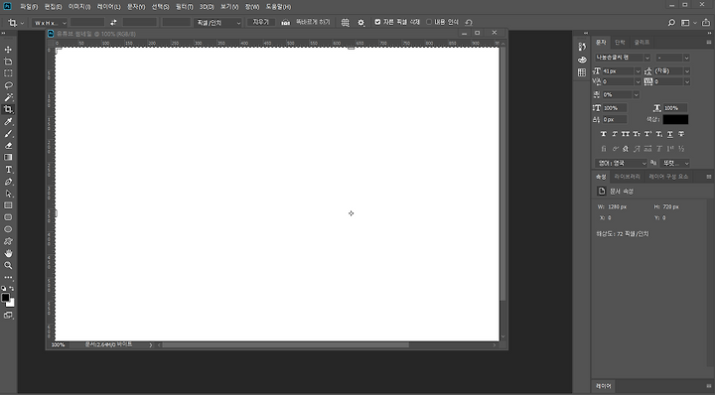Toggle underline text style in Character panel
715x395 pixels.
(x=670, y=134)
